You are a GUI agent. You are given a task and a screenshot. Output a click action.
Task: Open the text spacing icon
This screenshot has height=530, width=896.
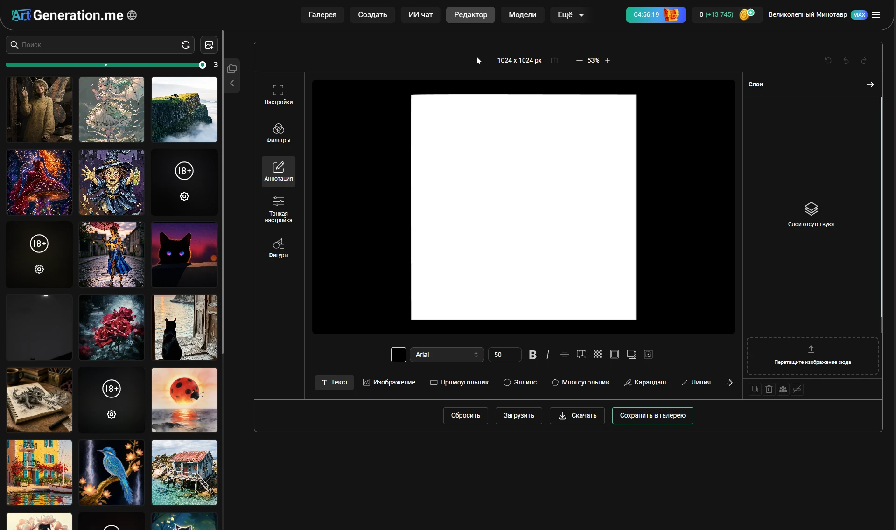pos(581,355)
